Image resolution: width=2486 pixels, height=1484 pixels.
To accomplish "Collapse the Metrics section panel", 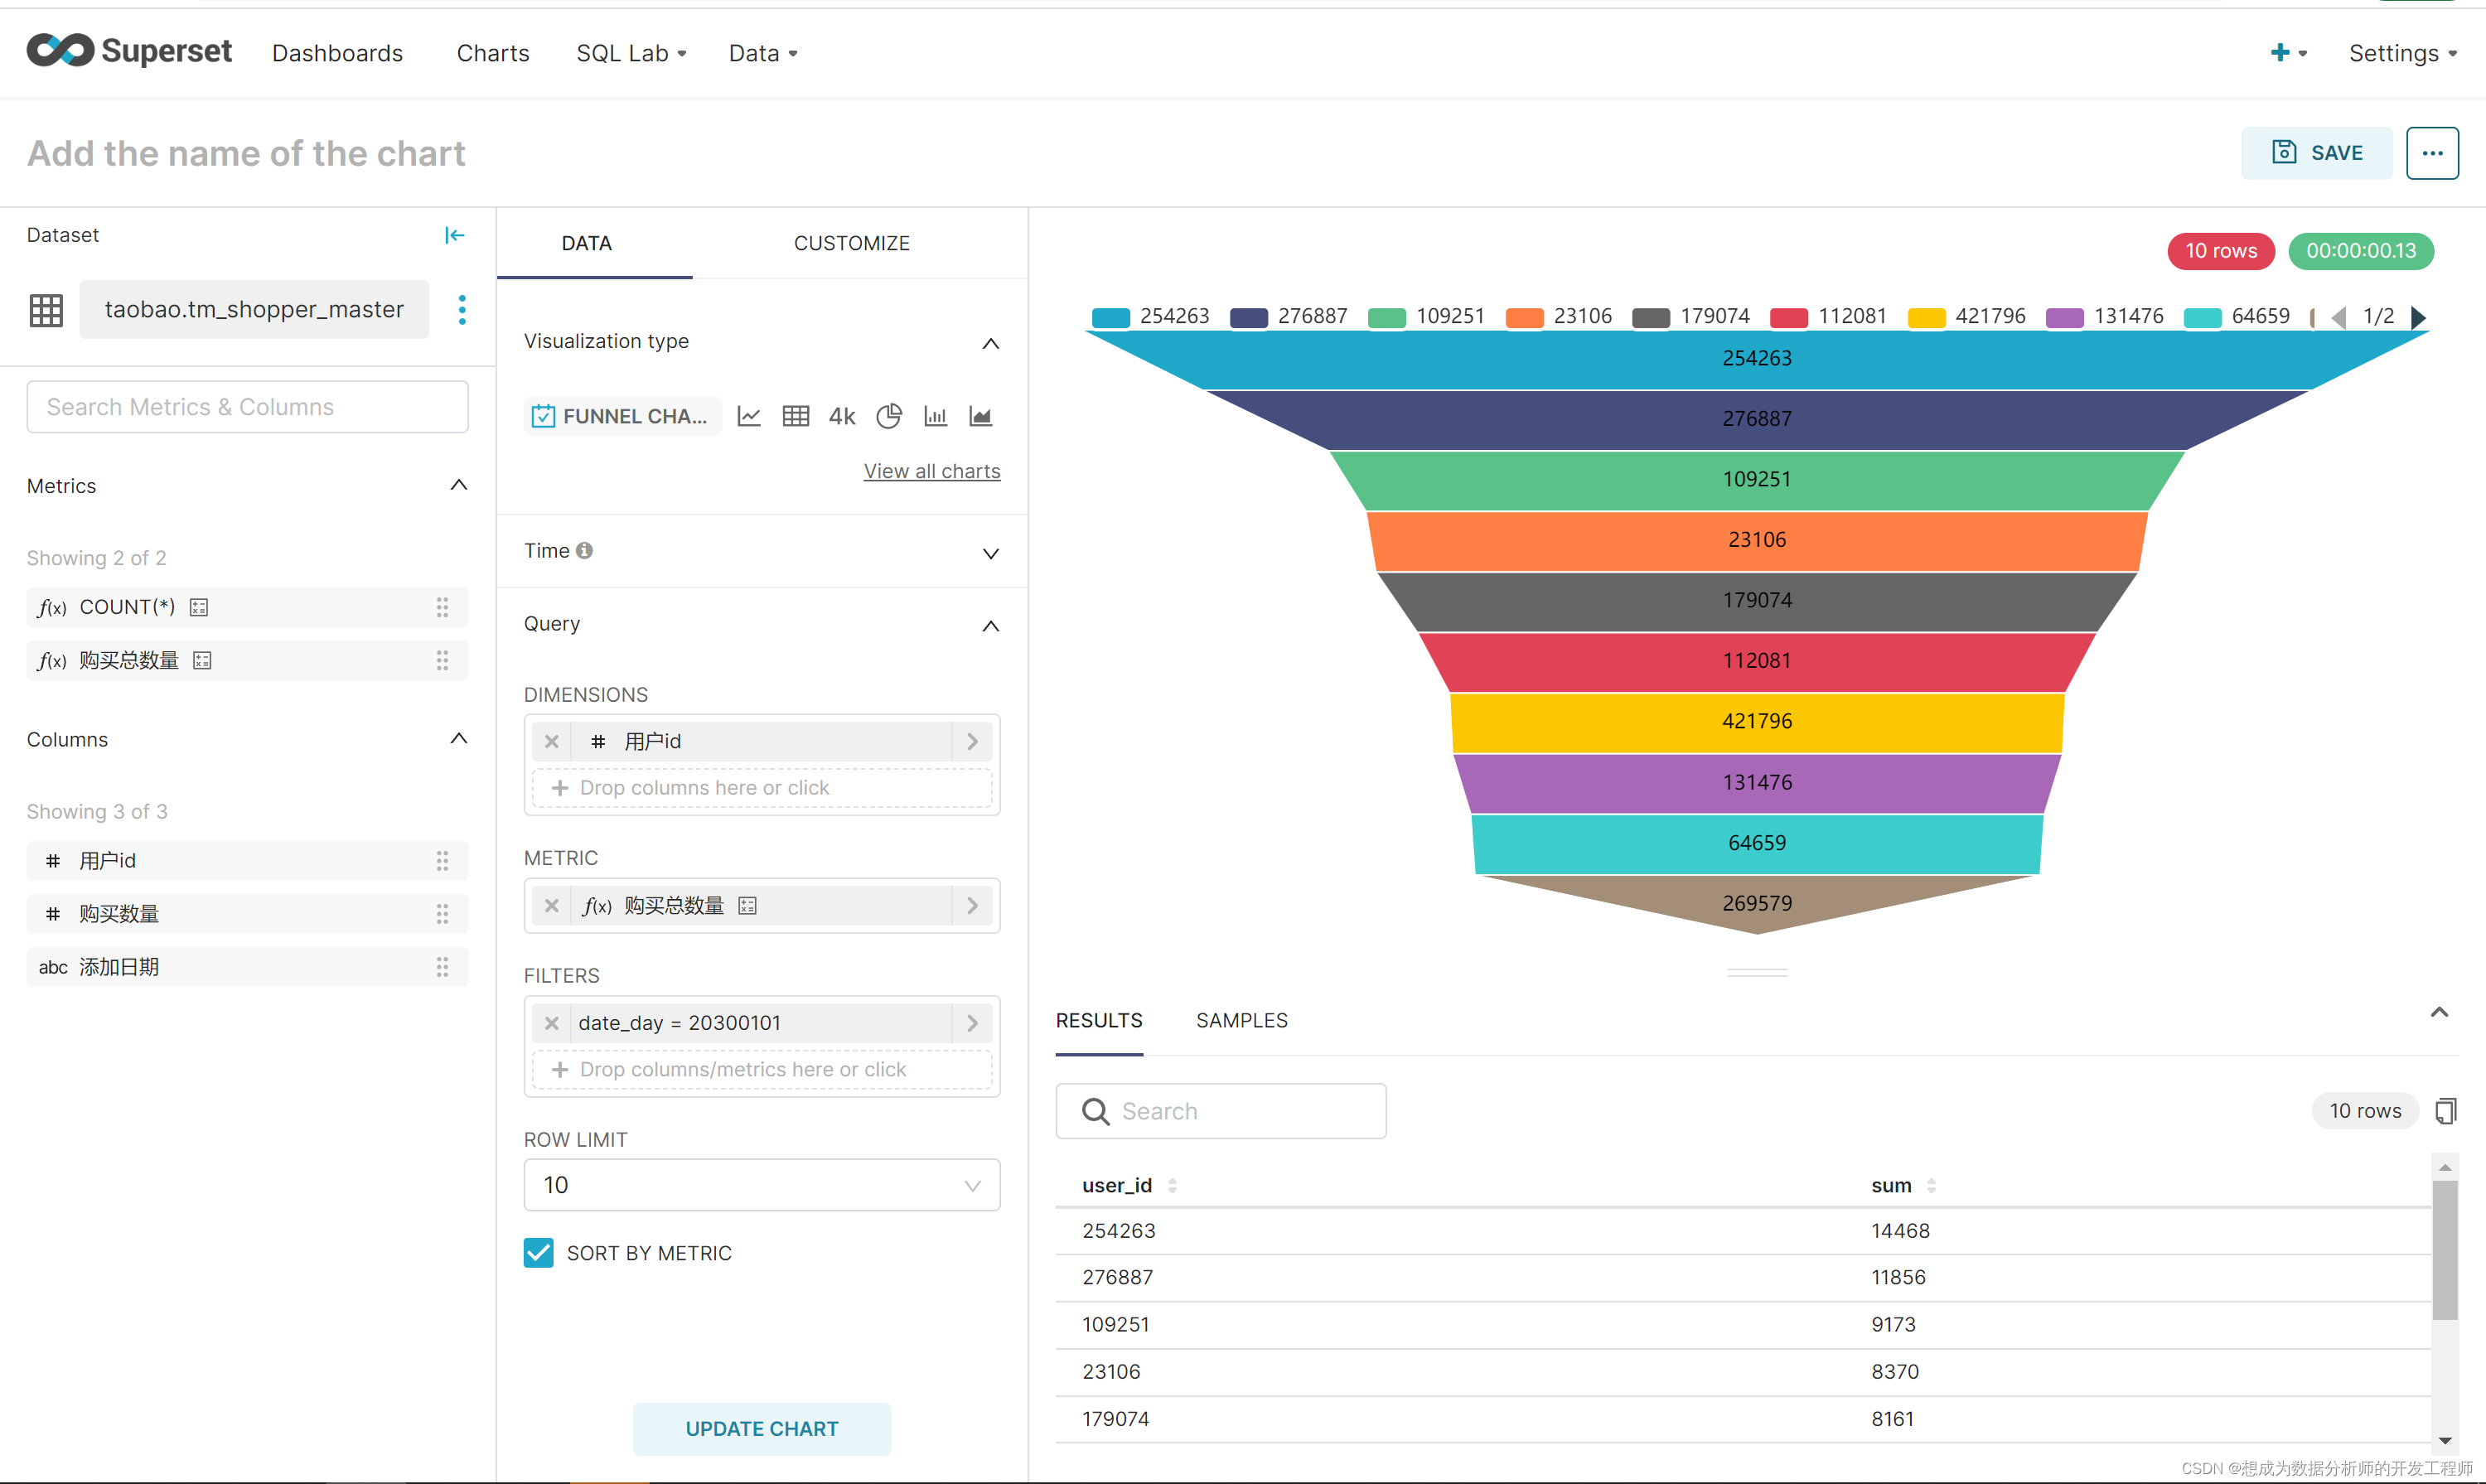I will click(457, 484).
